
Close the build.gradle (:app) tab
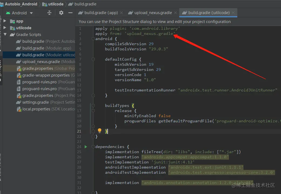point(121,13)
